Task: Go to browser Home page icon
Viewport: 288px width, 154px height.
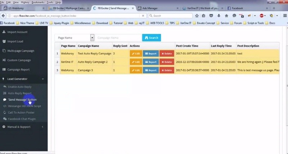Action: click(x=226, y=16)
